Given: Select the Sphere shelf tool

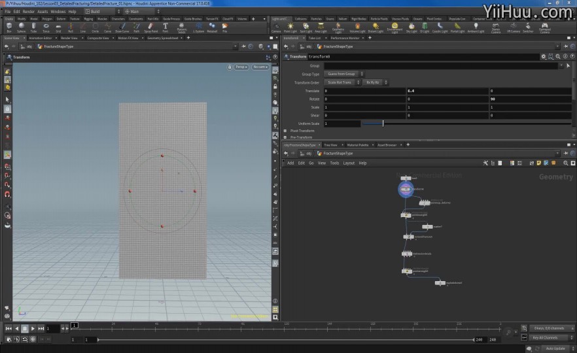Looking at the screenshot, I should (x=22, y=27).
